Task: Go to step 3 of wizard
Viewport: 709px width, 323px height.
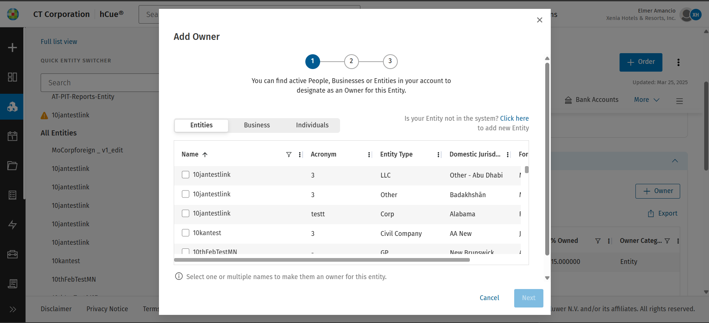Action: [x=390, y=62]
